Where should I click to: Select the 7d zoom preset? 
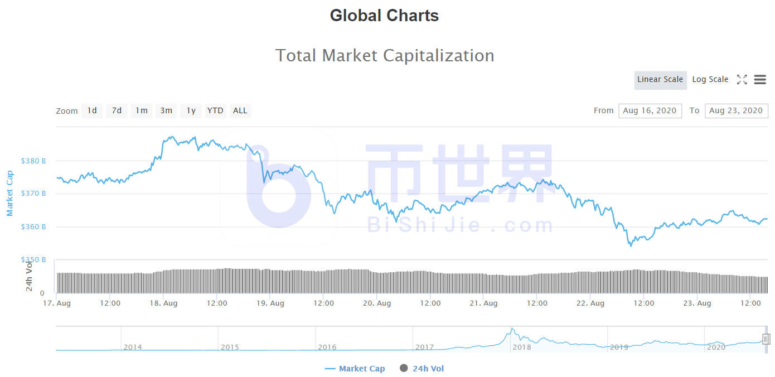tap(117, 110)
